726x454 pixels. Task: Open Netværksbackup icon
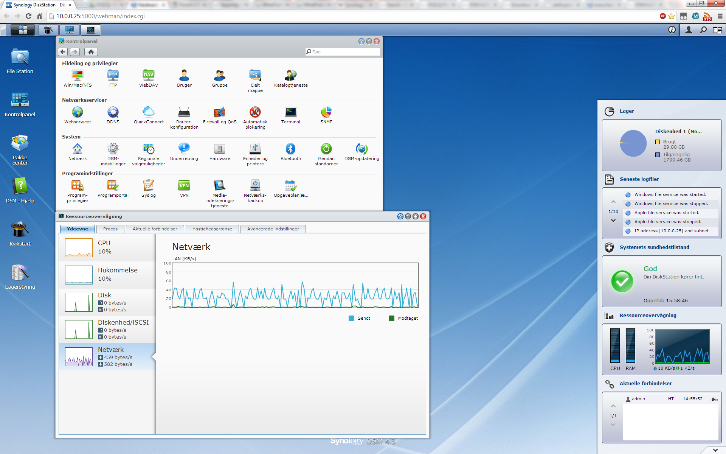[x=255, y=191]
